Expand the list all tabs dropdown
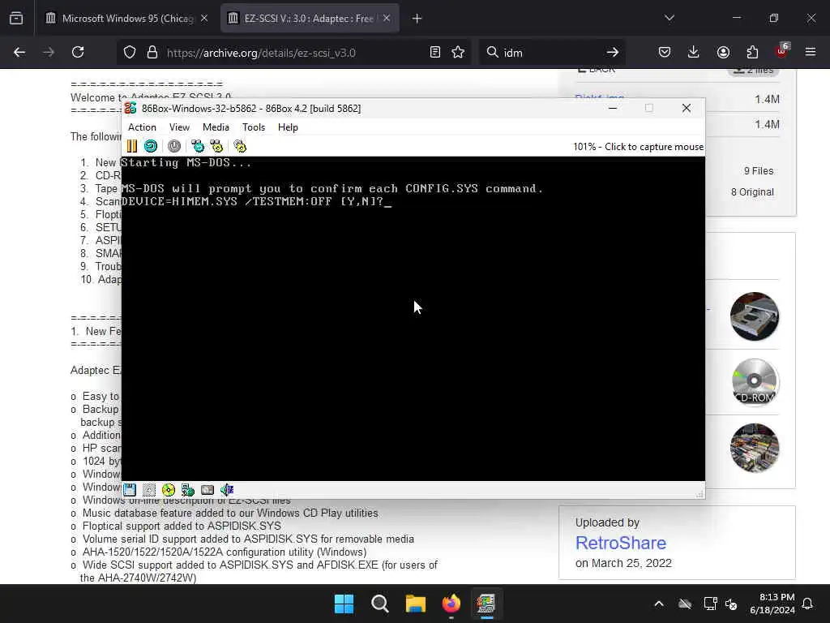Screen dimensions: 830x623 click(x=670, y=19)
